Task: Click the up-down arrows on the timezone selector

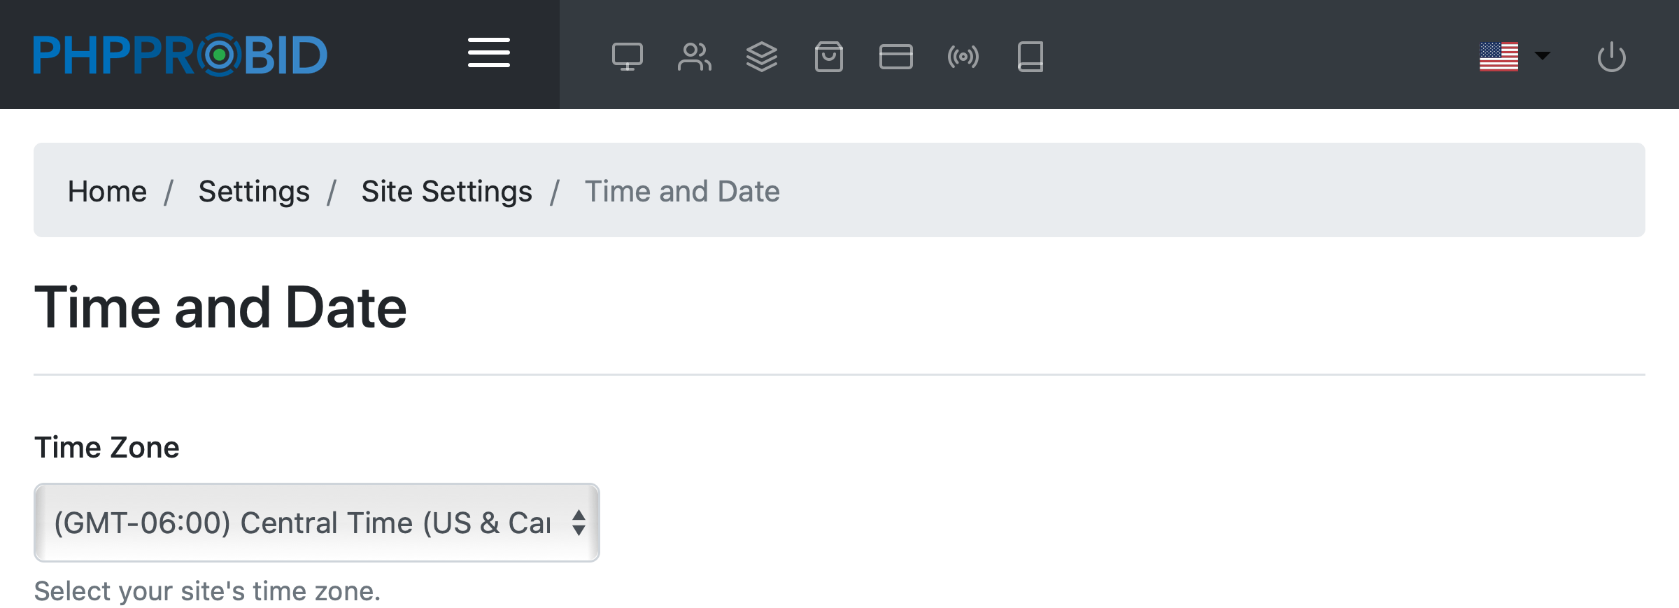Action: (579, 523)
